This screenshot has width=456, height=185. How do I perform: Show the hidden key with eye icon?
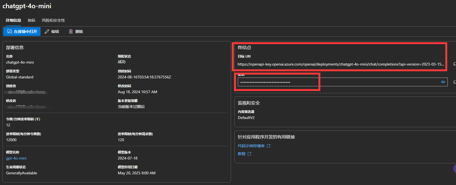tap(443, 82)
